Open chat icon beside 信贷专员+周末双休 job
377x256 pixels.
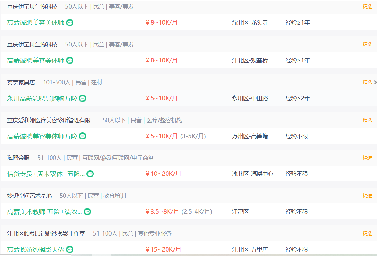click(90, 174)
